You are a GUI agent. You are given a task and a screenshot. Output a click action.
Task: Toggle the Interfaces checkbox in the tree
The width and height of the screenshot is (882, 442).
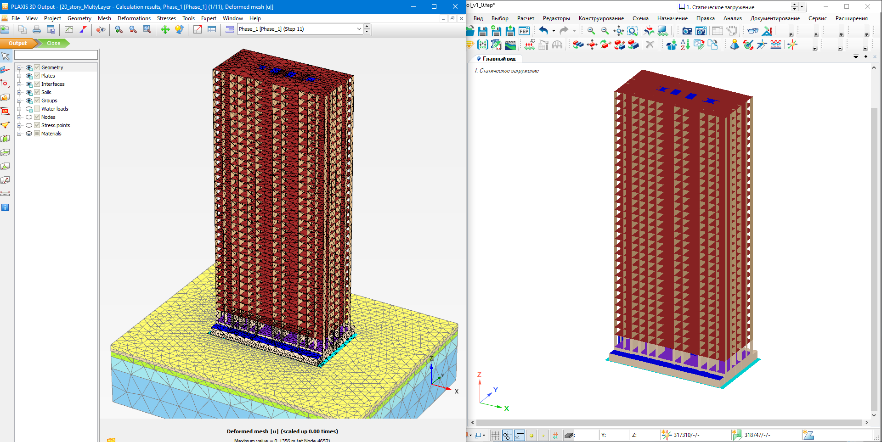coord(37,84)
